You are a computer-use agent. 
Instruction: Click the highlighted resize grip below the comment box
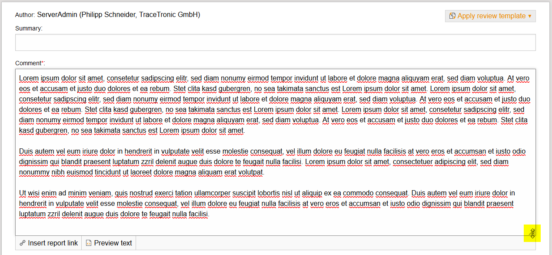[x=532, y=233]
